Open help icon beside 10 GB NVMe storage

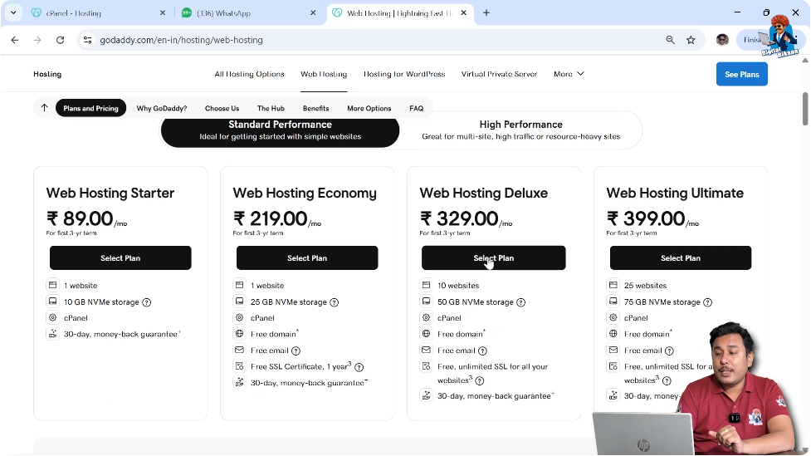147,302
